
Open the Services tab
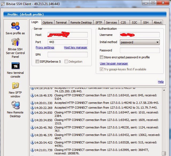coord(112,22)
